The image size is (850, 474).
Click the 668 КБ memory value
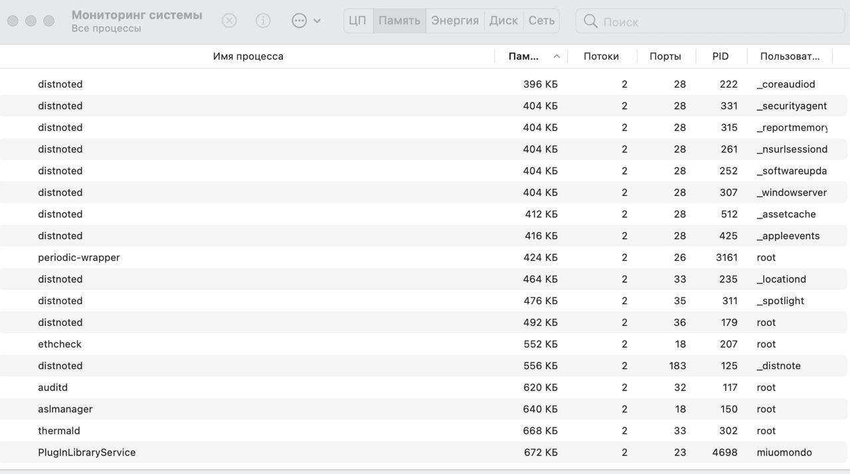pyautogui.click(x=541, y=431)
